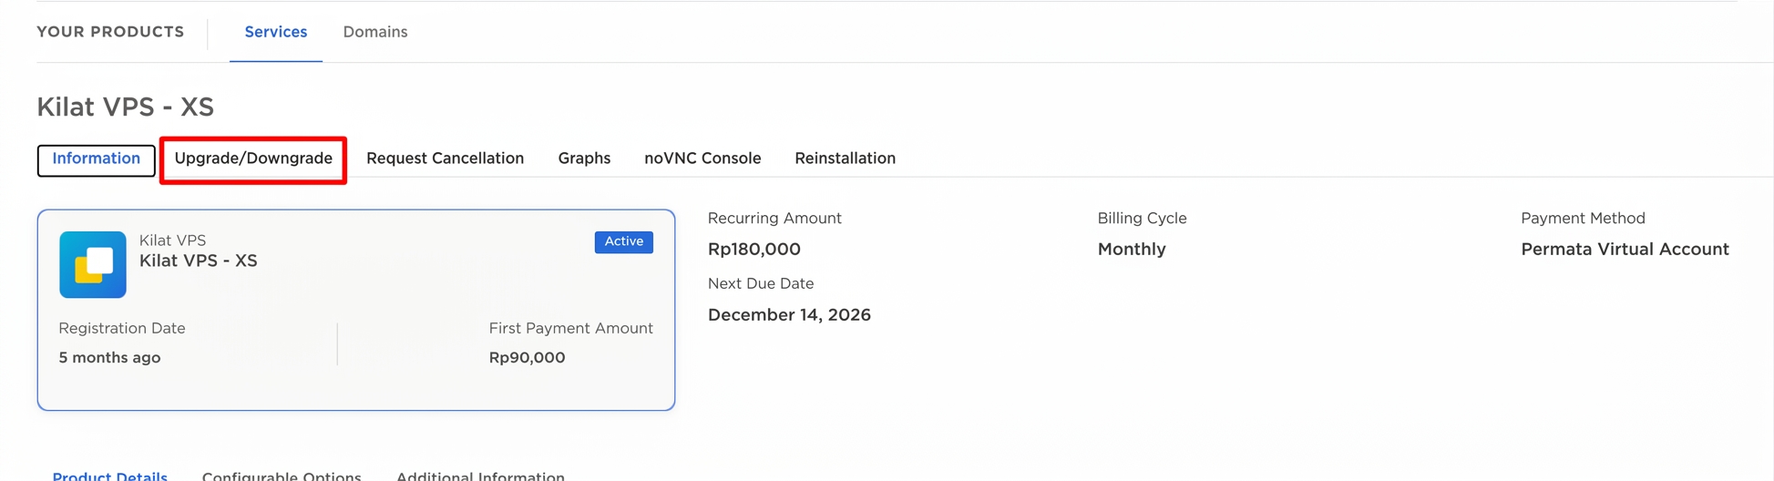Click the Recurring Amount label
1774x481 pixels.
[x=774, y=218]
